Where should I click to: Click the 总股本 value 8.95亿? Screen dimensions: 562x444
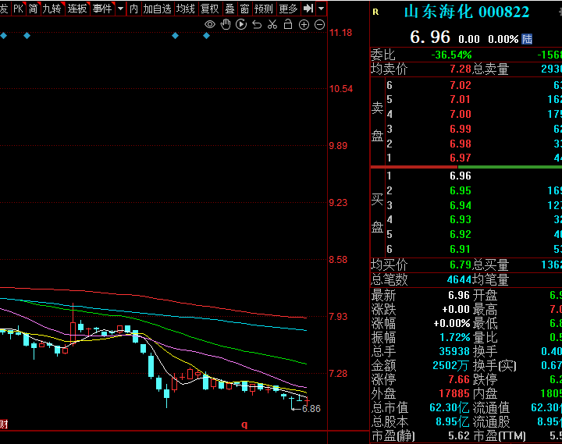tap(453, 422)
